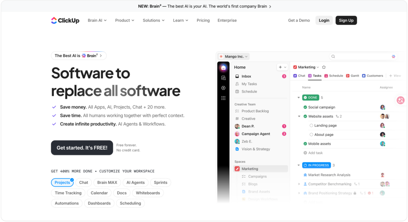Click the search input field
The height and width of the screenshot is (222, 408).
pos(363,56)
